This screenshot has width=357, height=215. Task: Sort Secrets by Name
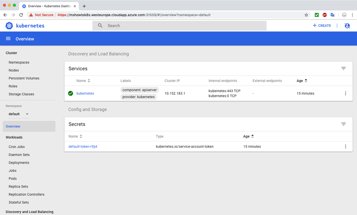[75, 136]
